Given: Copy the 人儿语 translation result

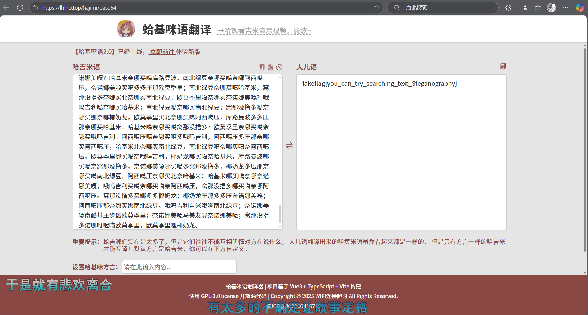Looking at the screenshot, I should (503, 66).
